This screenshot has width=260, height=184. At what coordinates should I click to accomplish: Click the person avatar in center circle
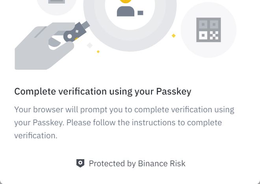pyautogui.click(x=126, y=9)
